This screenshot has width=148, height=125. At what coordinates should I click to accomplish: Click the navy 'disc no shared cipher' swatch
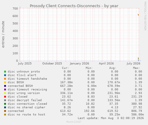click(5, 107)
